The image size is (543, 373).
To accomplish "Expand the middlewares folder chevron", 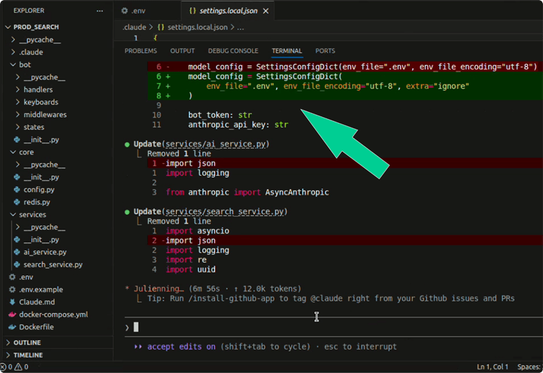I will [x=18, y=114].
